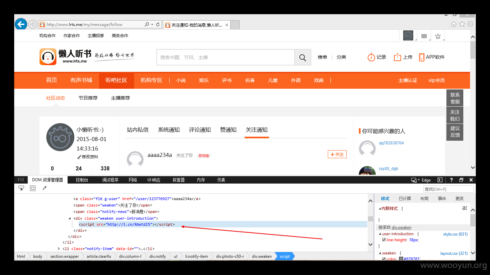
Task: Close the 关注通知 browser tab
Action: [x=227, y=25]
